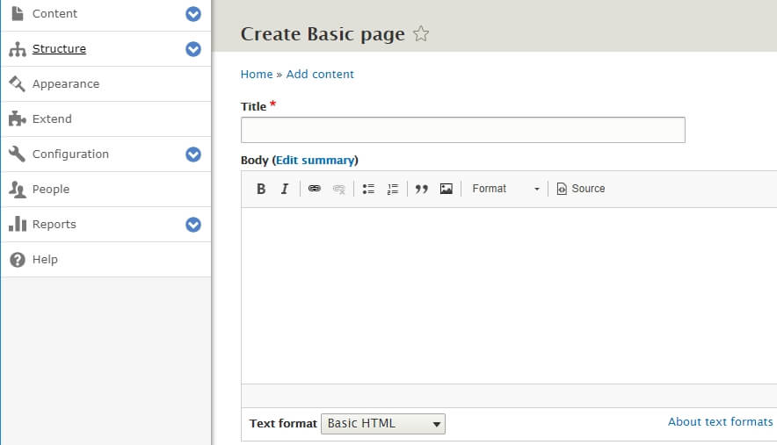Toggle Italic formatting in editor toolbar
777x445 pixels.
[284, 189]
